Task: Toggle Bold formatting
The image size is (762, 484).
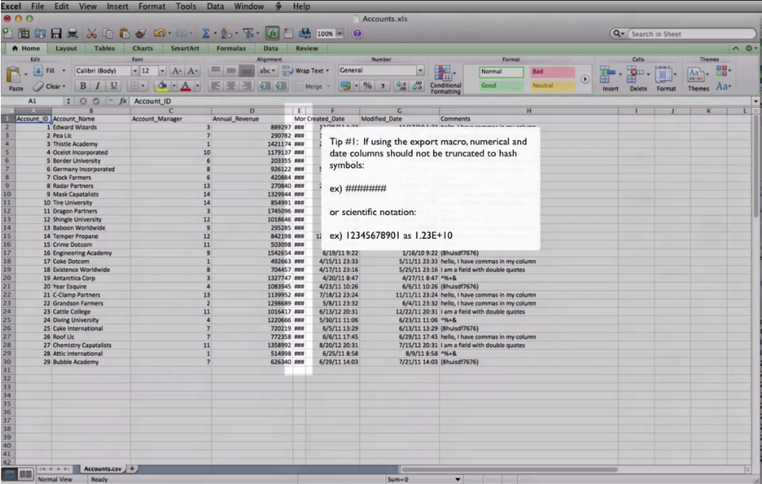Action: click(83, 86)
